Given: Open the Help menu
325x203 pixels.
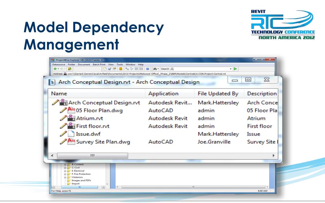Looking at the screenshot, I should point(141,64).
